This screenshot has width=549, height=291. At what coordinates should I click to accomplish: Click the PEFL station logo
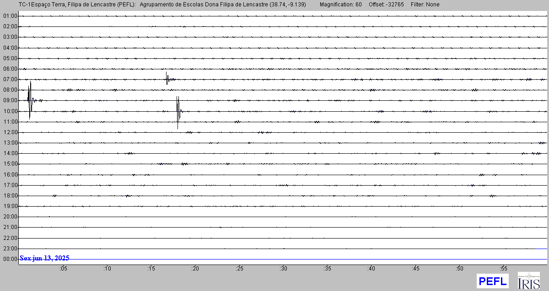tap(492, 281)
